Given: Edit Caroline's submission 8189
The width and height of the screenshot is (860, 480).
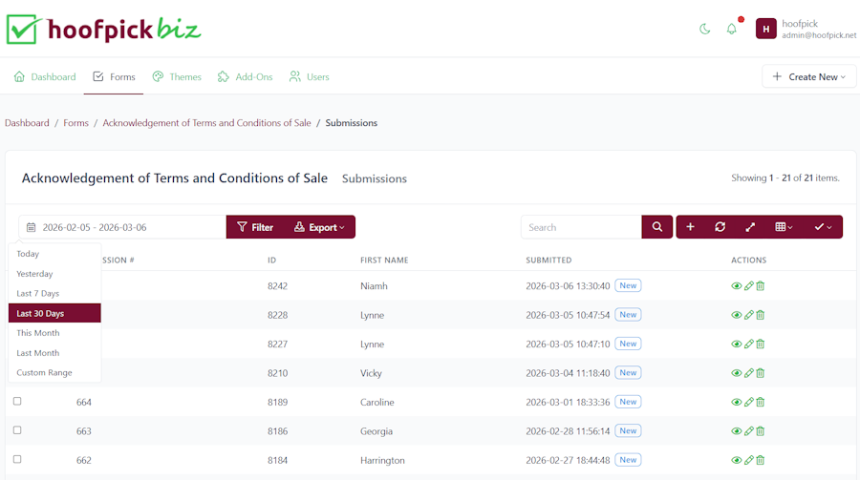Looking at the screenshot, I should point(748,402).
